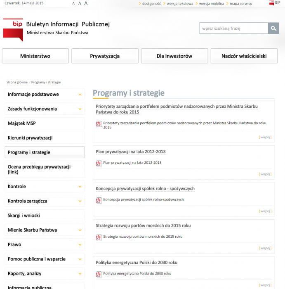
Task: Expand Informacje podstawowe chevron
Action: [80, 95]
